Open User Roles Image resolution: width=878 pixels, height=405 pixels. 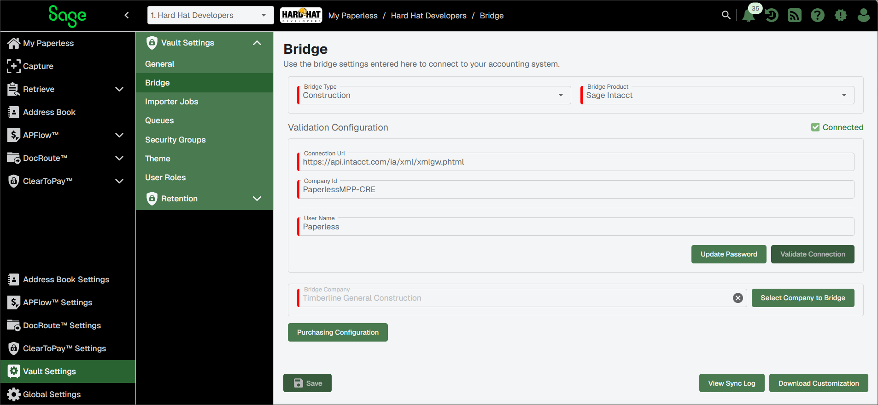pos(205,177)
